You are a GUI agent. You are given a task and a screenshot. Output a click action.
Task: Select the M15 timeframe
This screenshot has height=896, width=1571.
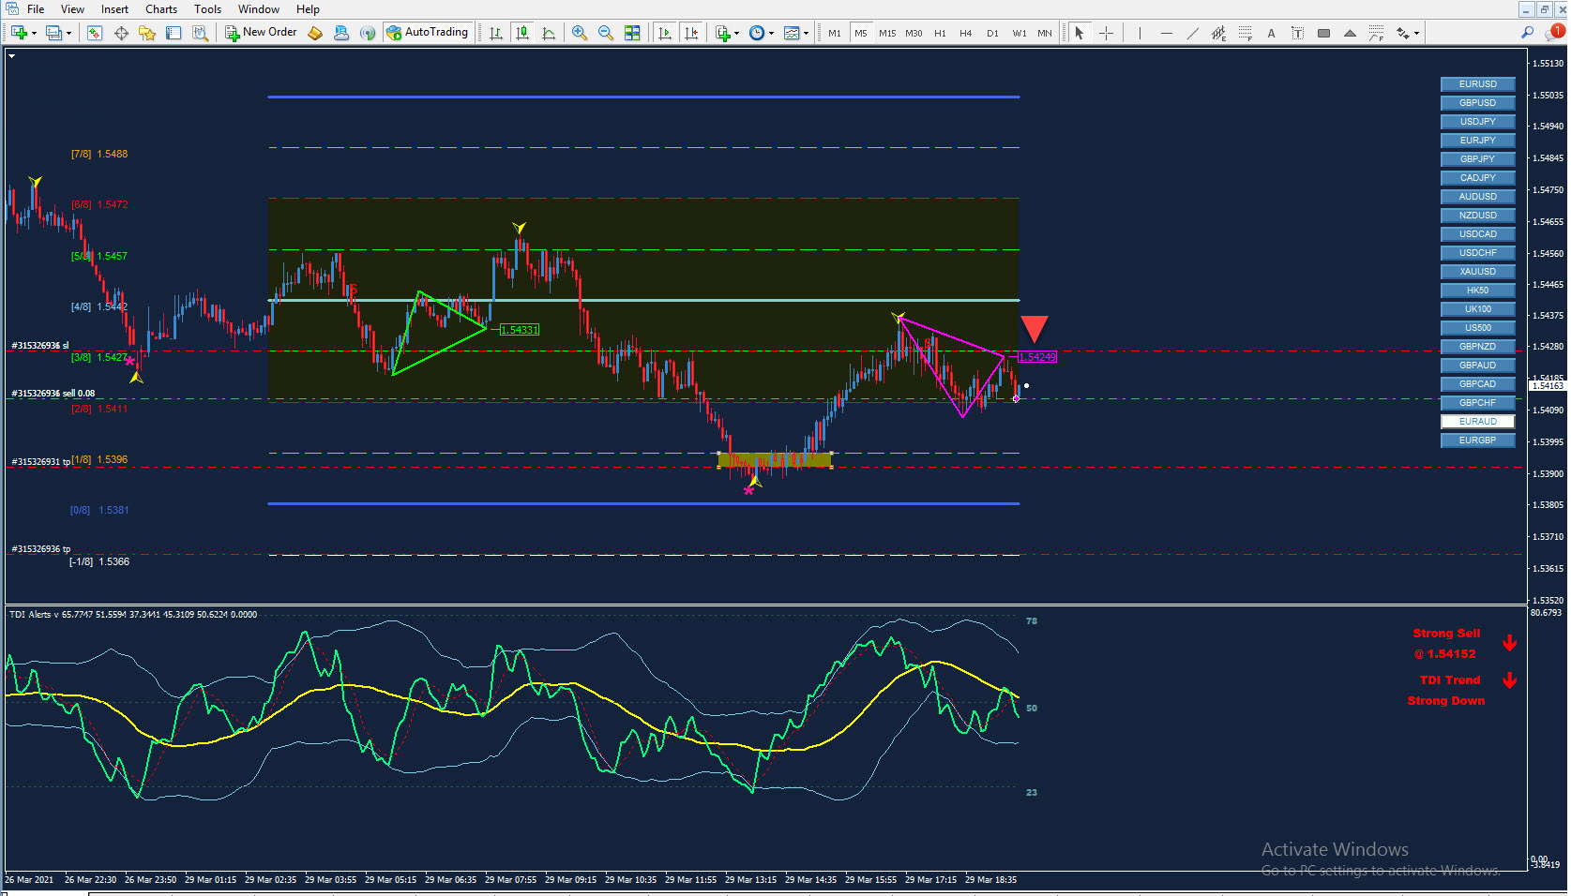[x=887, y=33]
